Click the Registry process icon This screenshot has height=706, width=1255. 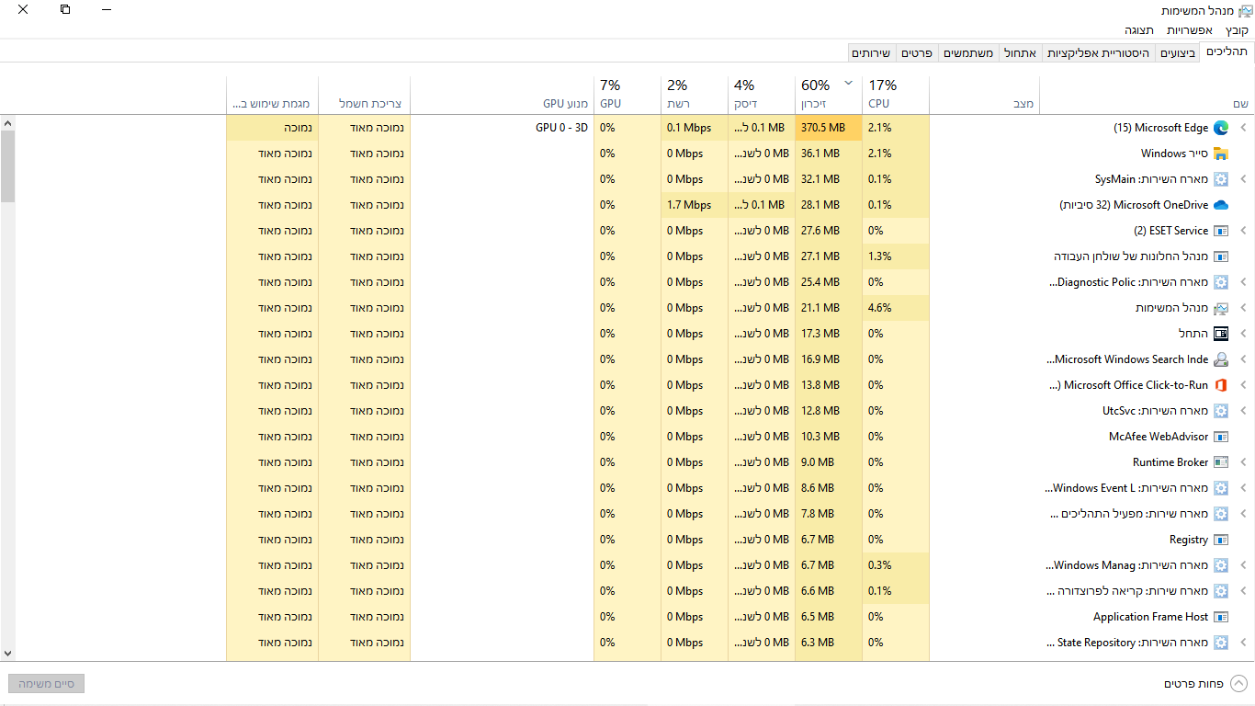(1221, 540)
